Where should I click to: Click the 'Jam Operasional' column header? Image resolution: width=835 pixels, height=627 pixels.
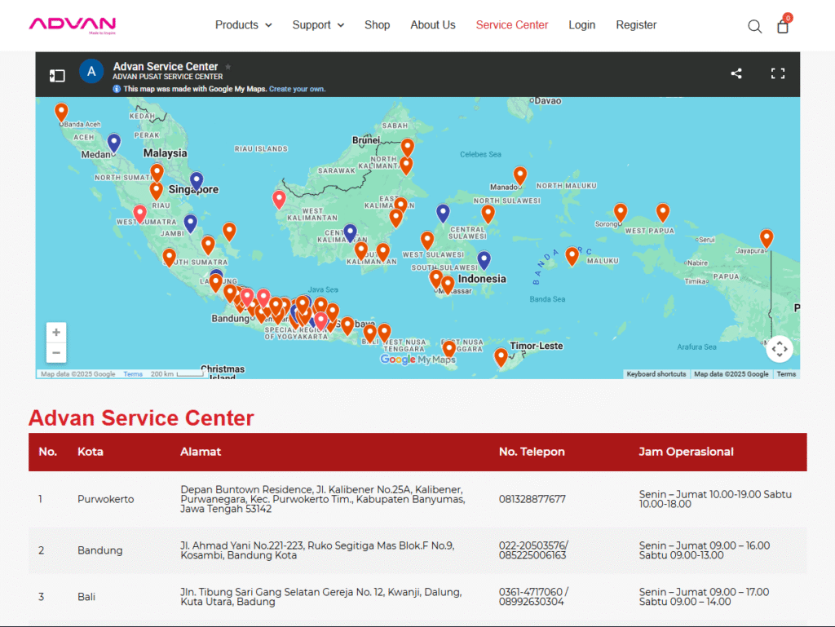[687, 452]
